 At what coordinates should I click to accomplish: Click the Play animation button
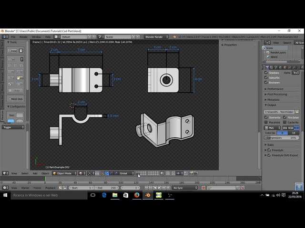tap(159, 188)
